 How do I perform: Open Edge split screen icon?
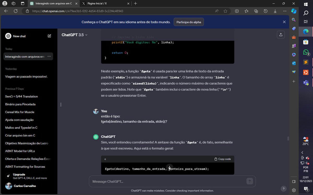237,11
